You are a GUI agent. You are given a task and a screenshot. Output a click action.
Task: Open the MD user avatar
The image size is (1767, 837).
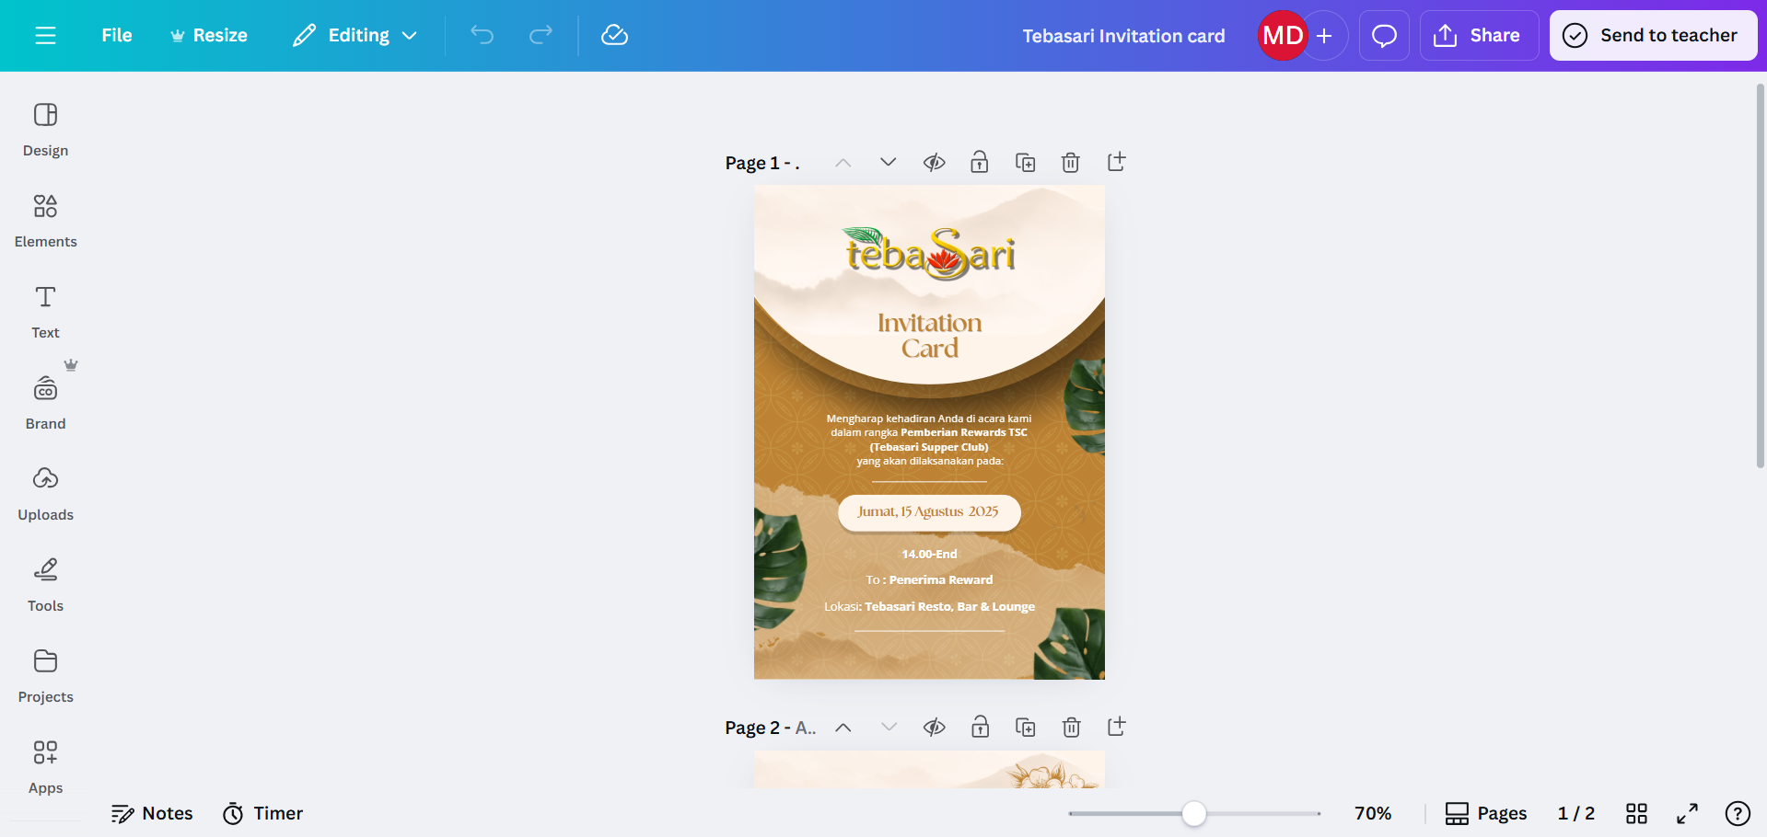[x=1283, y=36]
